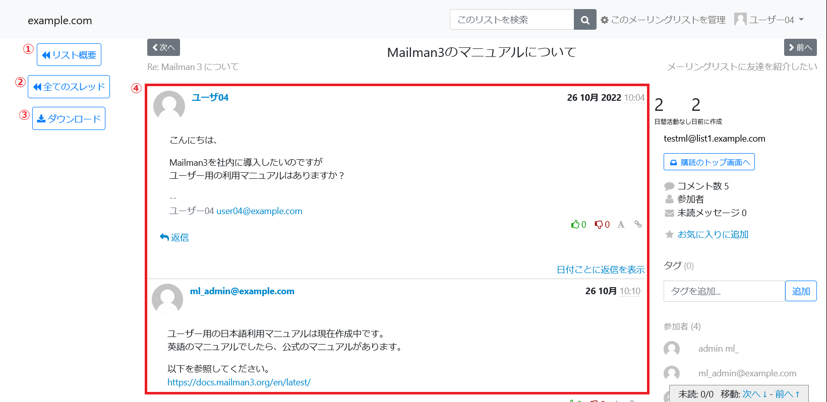Click 購読のトップ画面へ button
The width and height of the screenshot is (827, 402).
pos(709,162)
